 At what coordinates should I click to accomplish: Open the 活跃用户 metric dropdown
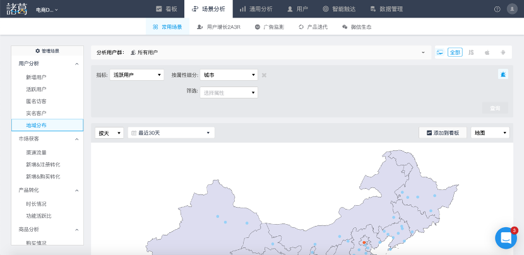coord(136,75)
